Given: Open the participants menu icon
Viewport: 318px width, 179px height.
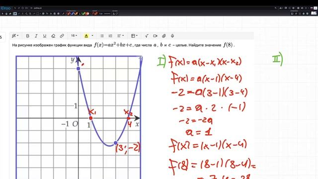Looking at the screenshot, I should tap(281, 8).
